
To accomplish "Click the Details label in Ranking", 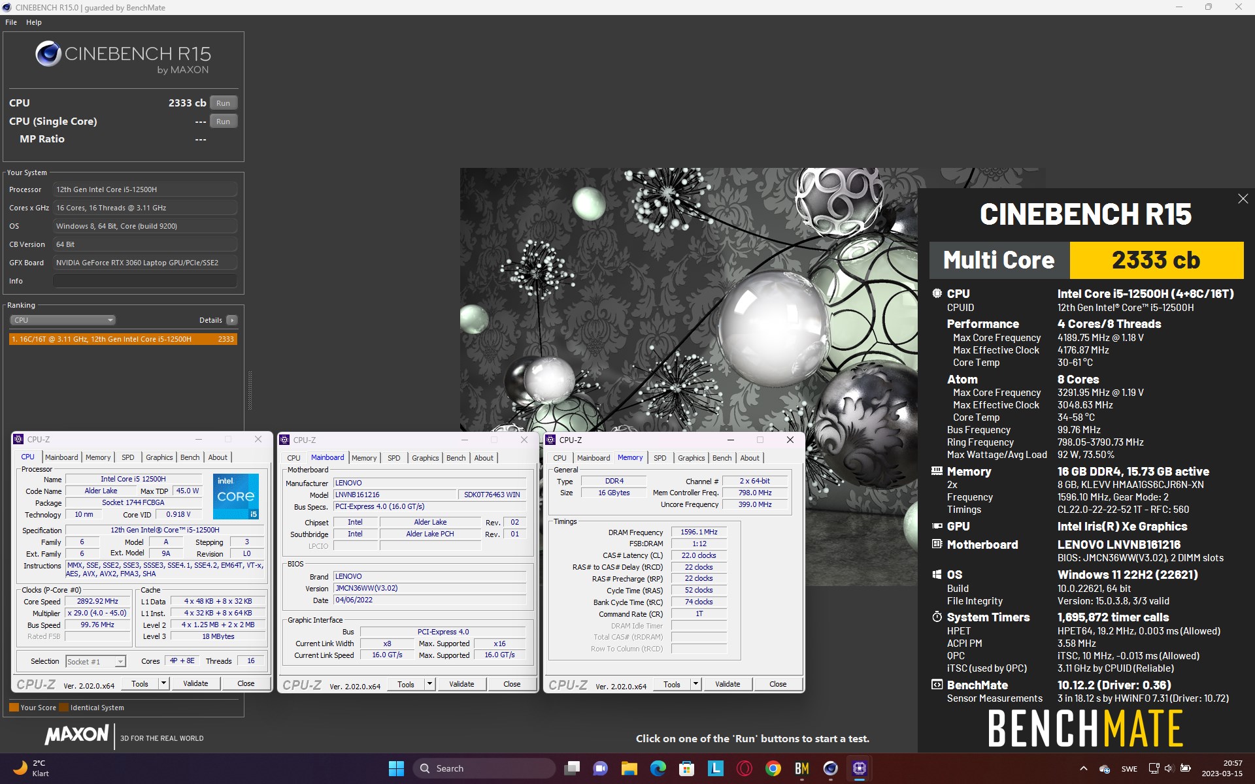I will (x=210, y=320).
